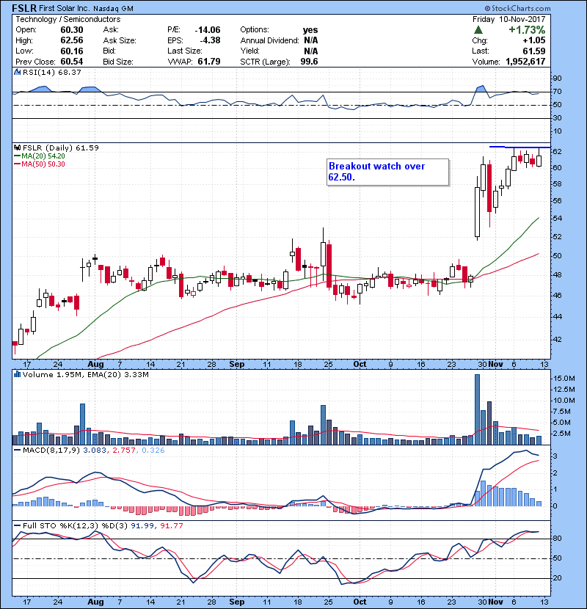Screen dimensions: 587x609
Task: Click the Oct label on the bottom date axis
Action: click(360, 602)
